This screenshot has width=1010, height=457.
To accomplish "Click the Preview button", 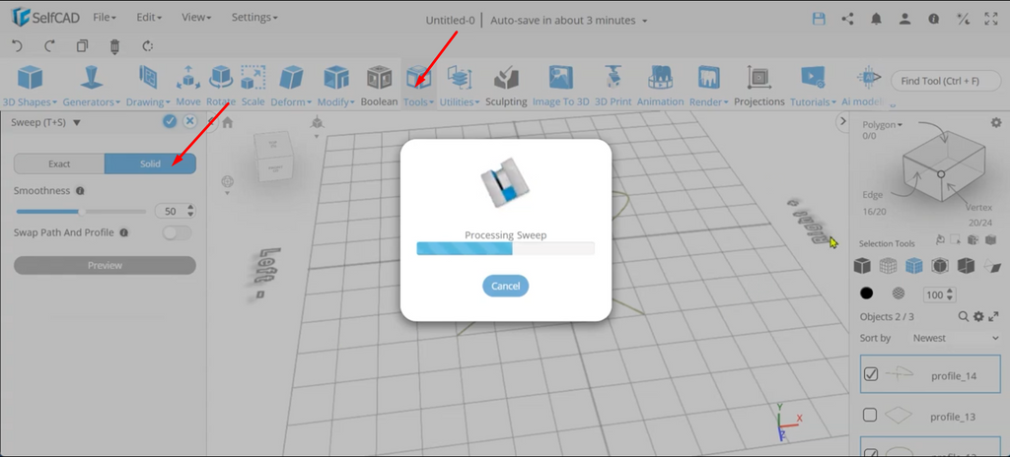I will click(105, 265).
